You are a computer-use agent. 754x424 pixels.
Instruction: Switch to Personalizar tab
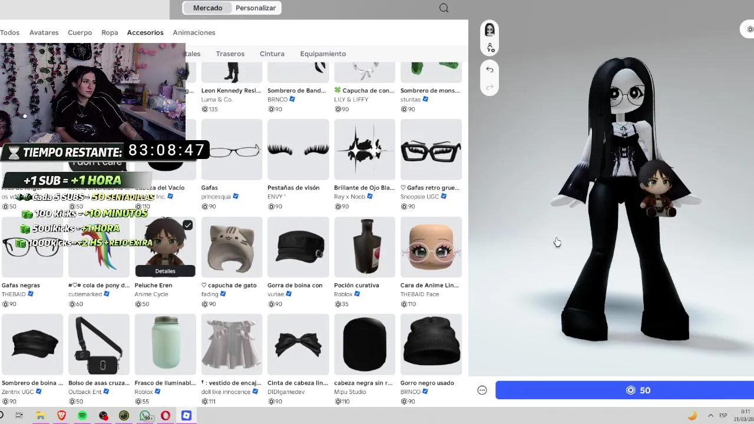click(x=256, y=8)
